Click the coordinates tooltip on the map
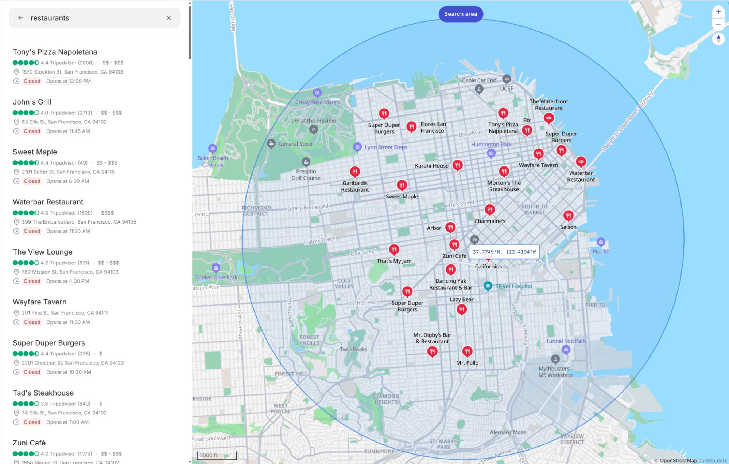The image size is (729, 464). pyautogui.click(x=504, y=251)
